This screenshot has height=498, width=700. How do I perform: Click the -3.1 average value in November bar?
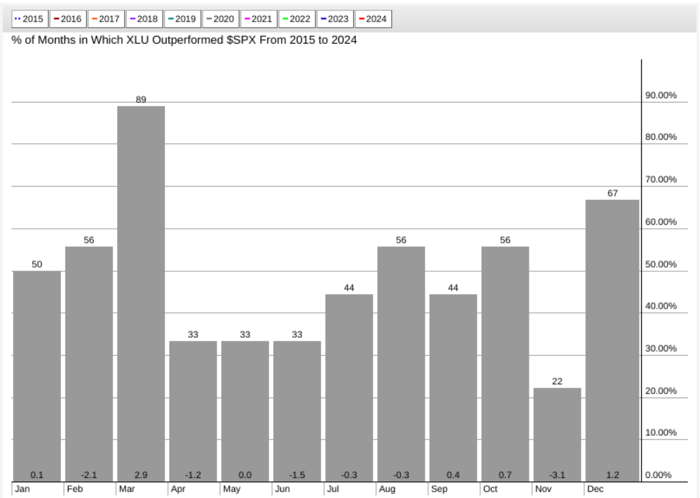pyautogui.click(x=557, y=475)
